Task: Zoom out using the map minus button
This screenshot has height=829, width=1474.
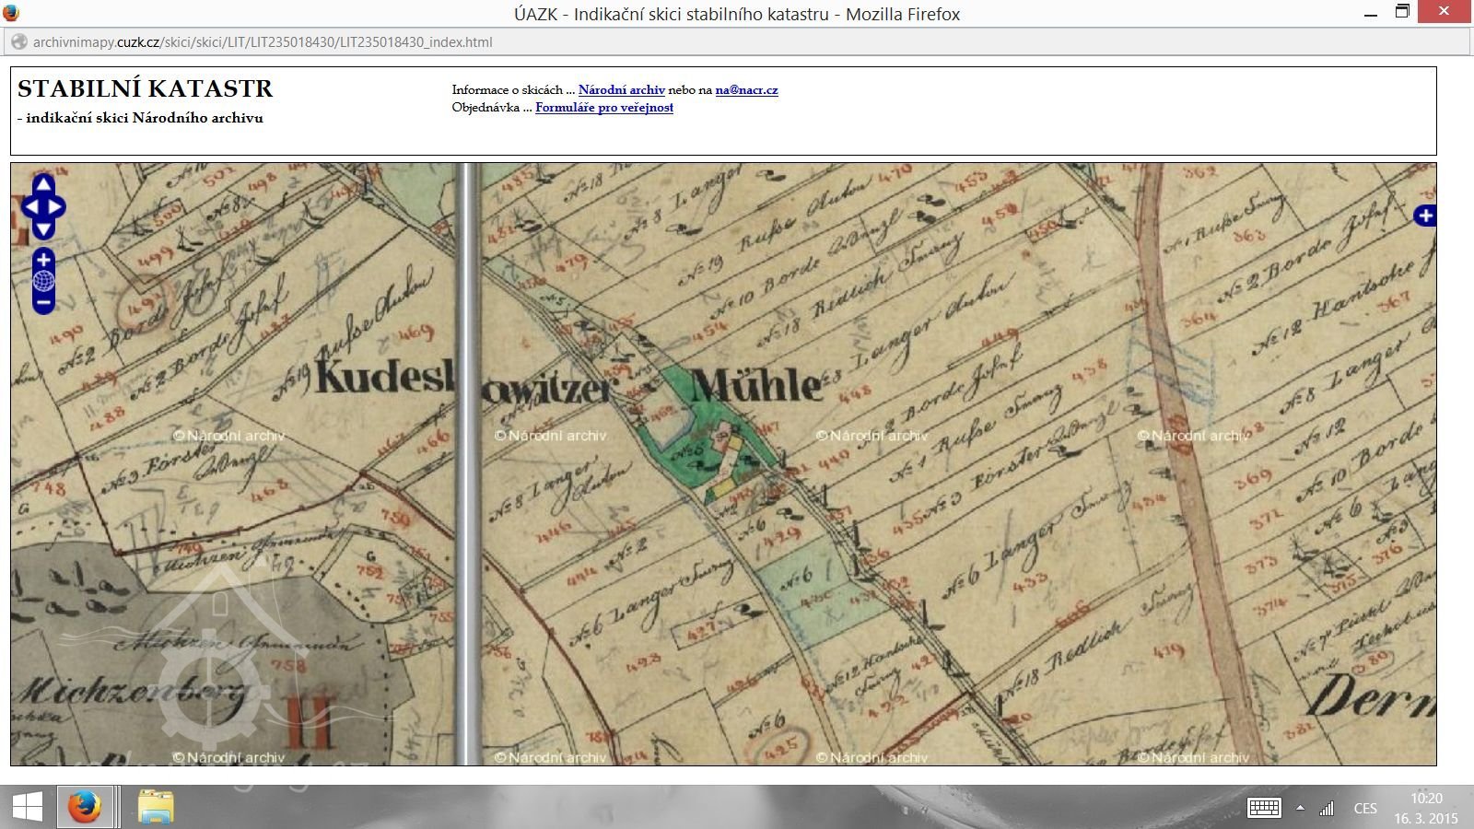Action: [43, 302]
